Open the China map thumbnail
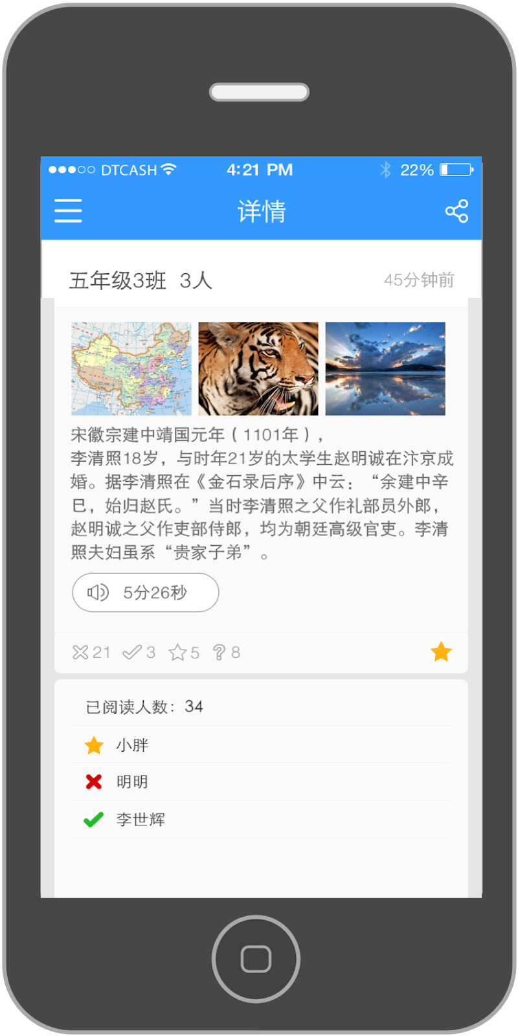The width and height of the screenshot is (518, 1036). pyautogui.click(x=131, y=368)
